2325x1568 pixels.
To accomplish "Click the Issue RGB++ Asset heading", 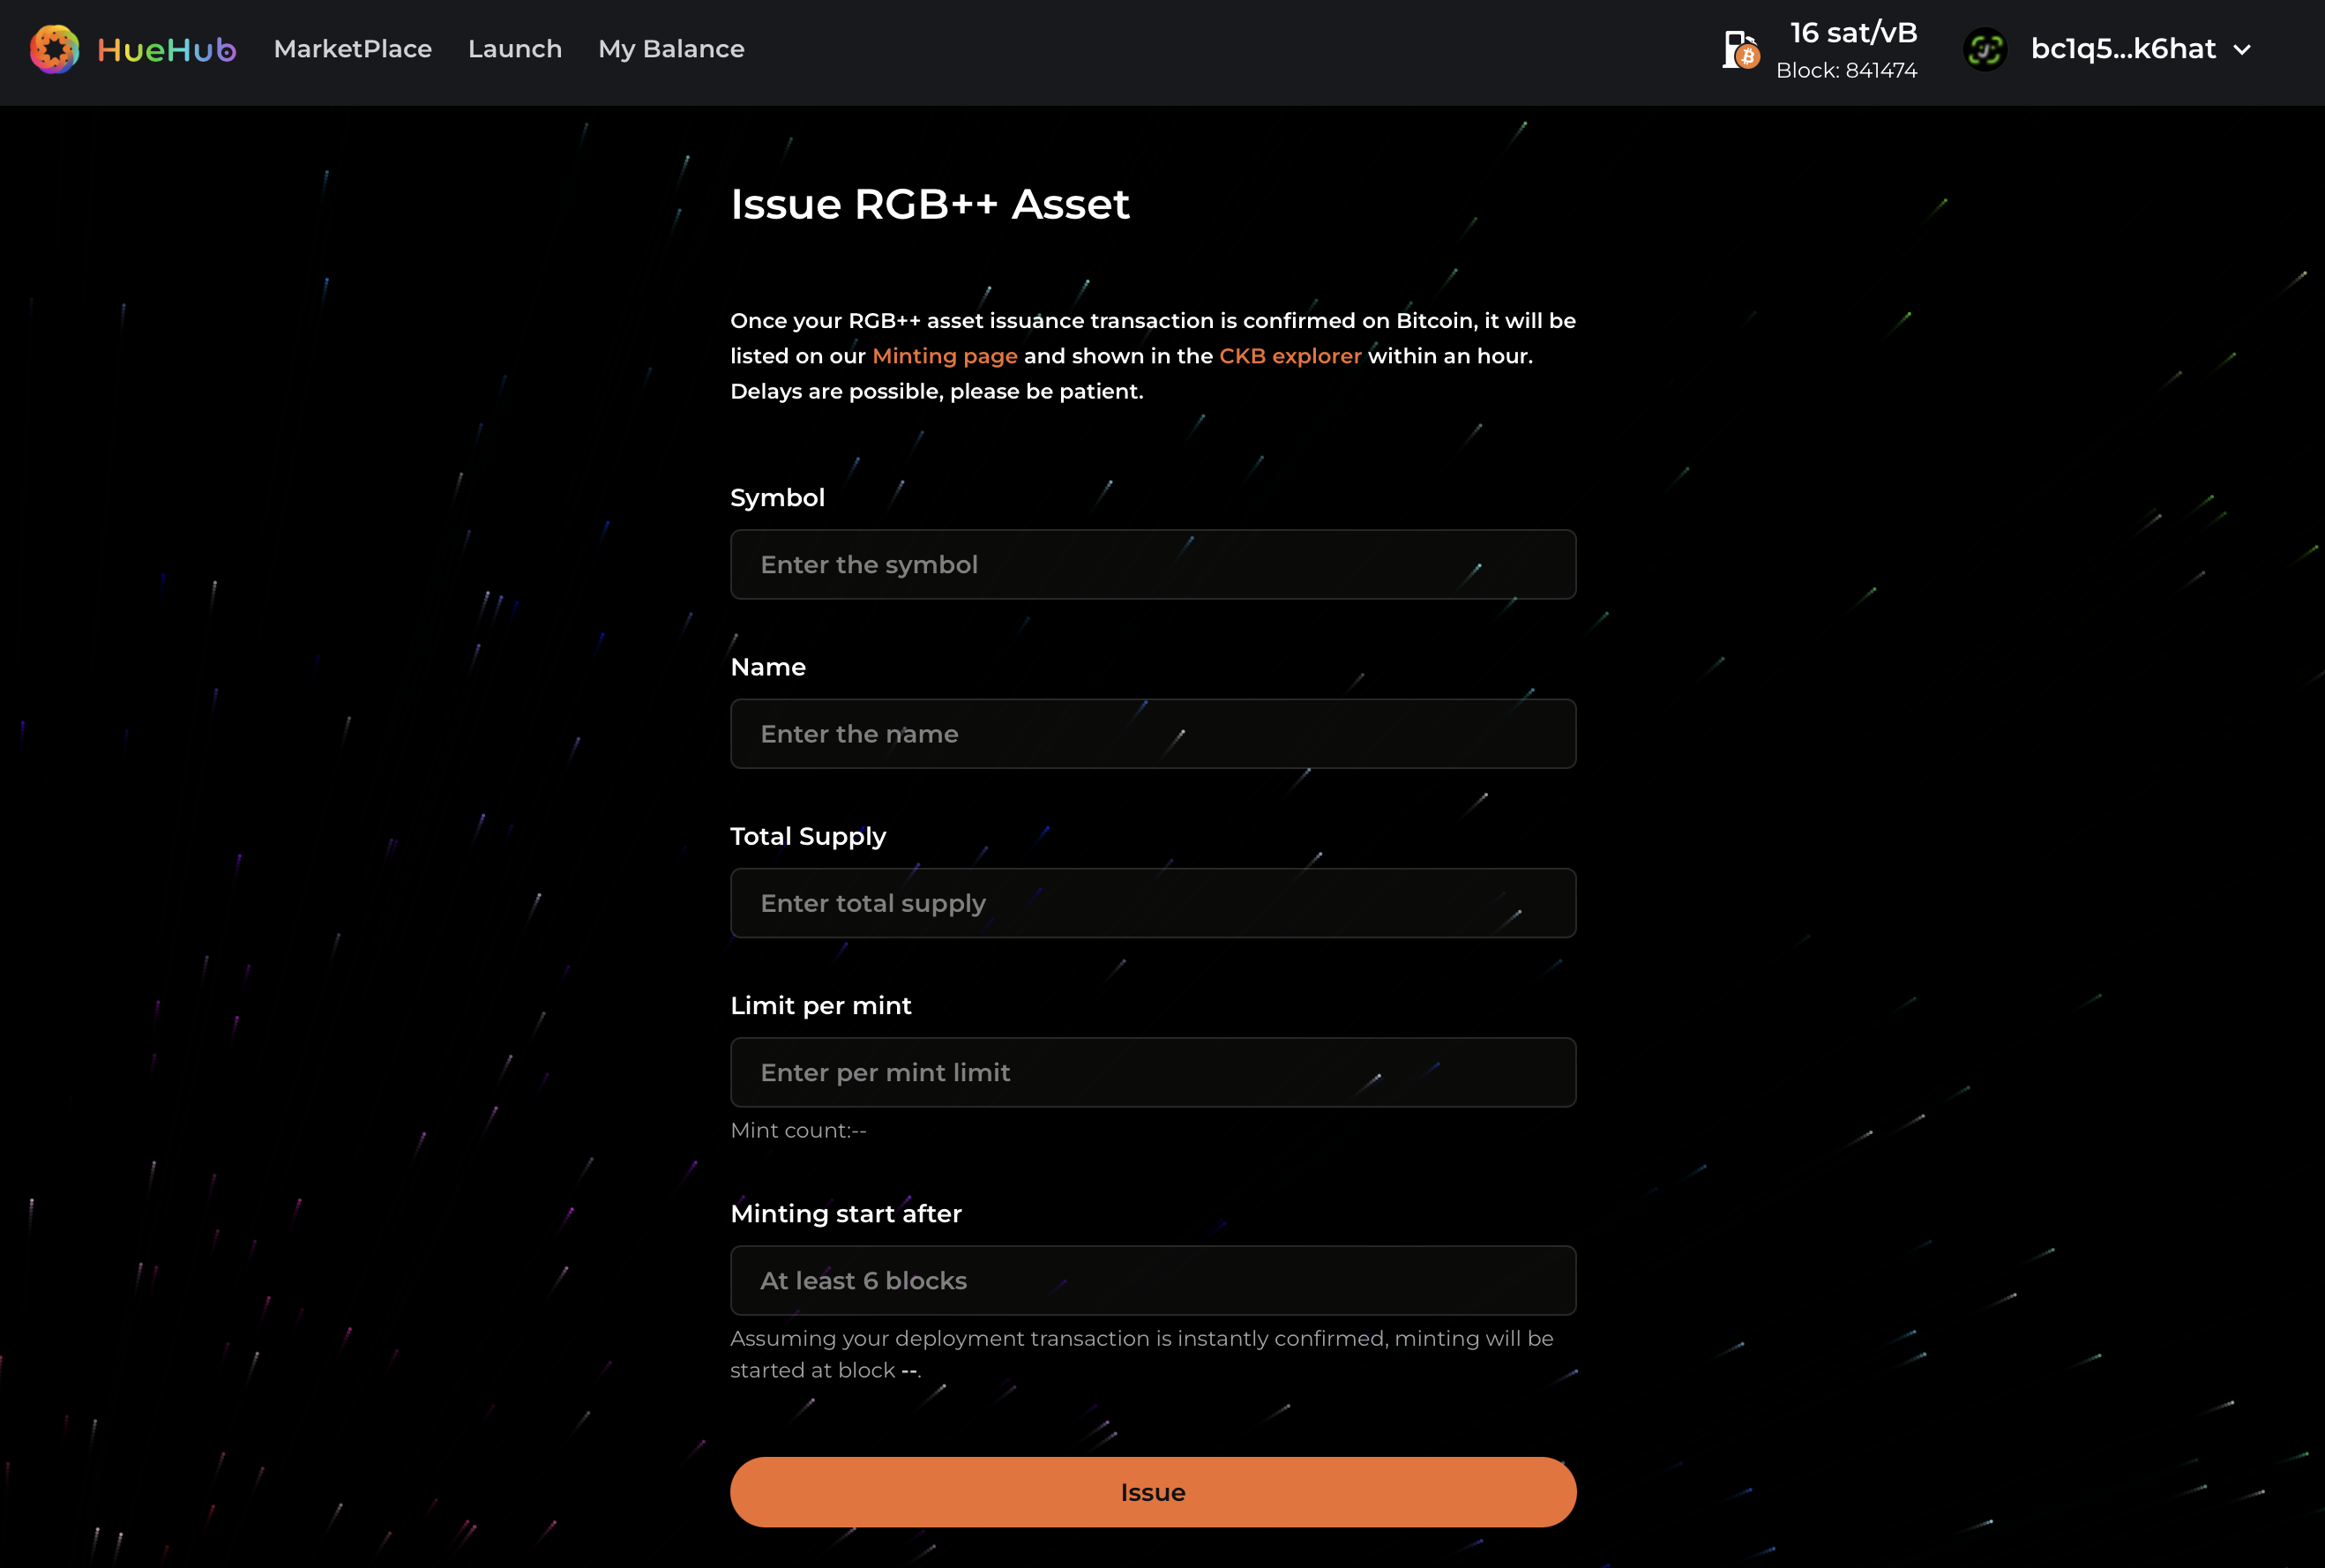I will point(929,204).
